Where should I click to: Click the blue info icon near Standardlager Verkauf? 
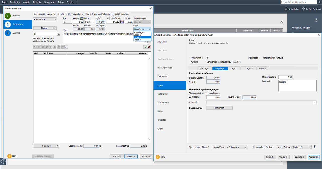[314, 147]
